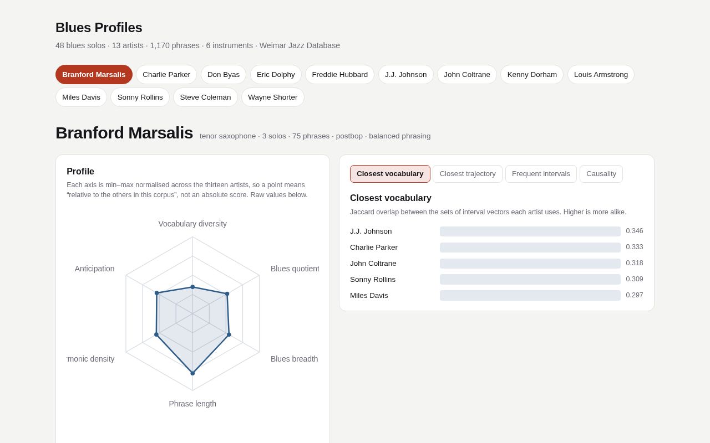Switch to Eric Dolphy profile
Image resolution: width=710 pixels, height=443 pixels.
(x=276, y=75)
